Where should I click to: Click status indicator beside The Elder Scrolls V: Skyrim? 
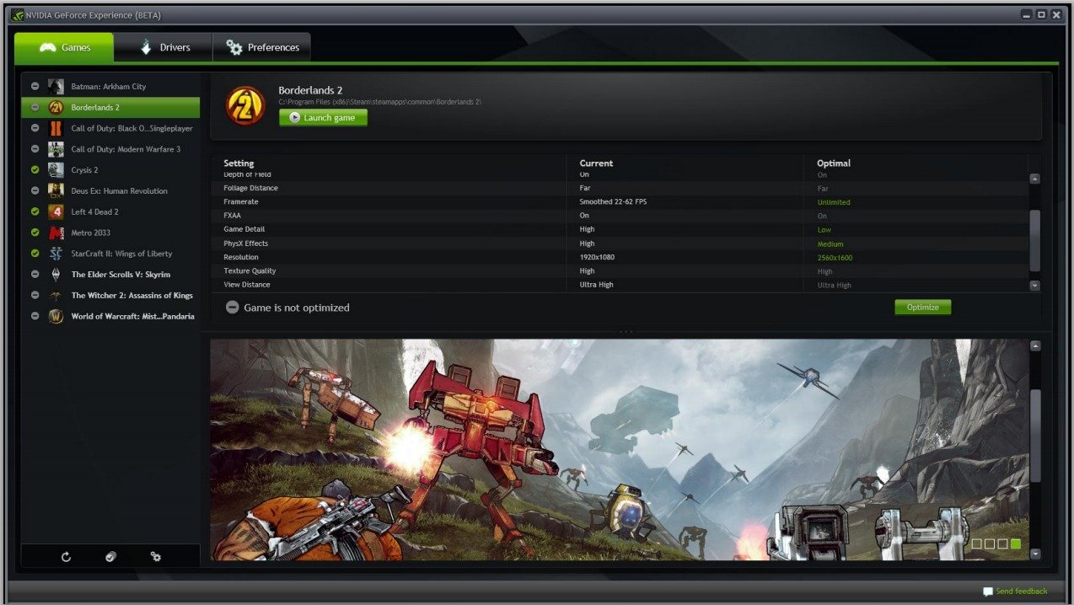[35, 275]
